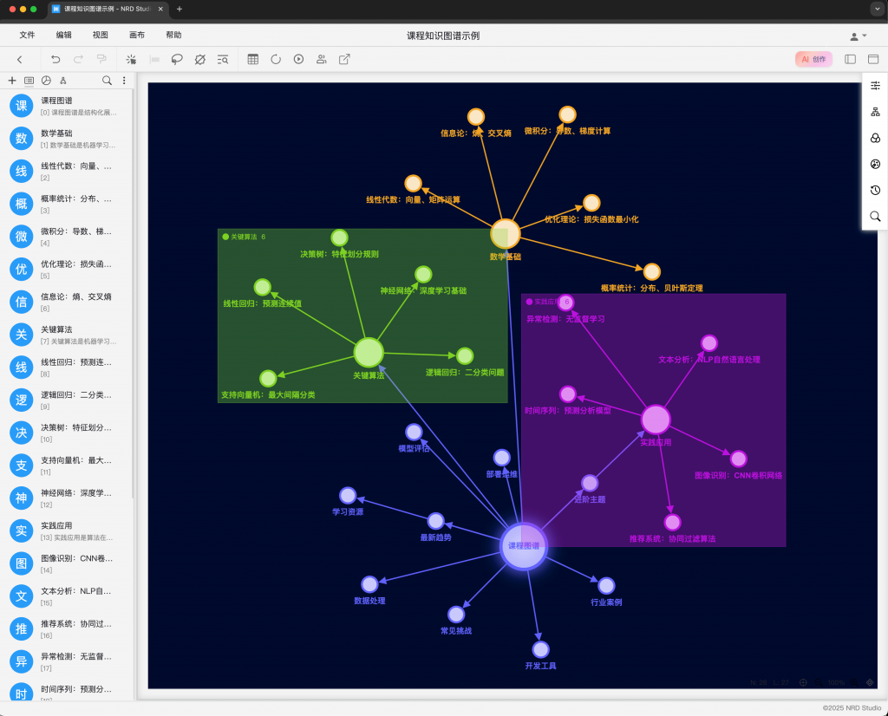This screenshot has width=888, height=716.
Task: Open the history icon in right panel
Action: (875, 190)
